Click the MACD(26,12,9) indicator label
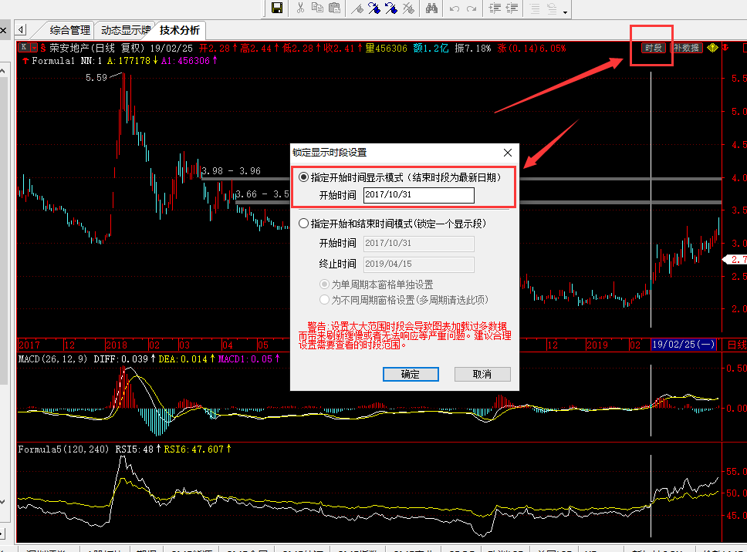 tap(52, 358)
